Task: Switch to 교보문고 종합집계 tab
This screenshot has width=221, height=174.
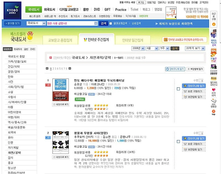Action: 60,40
